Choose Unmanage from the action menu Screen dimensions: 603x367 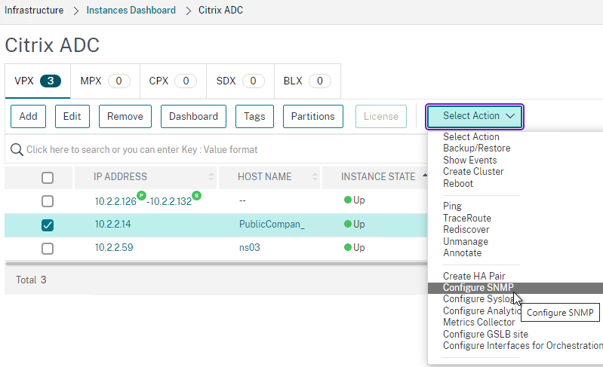click(x=466, y=241)
